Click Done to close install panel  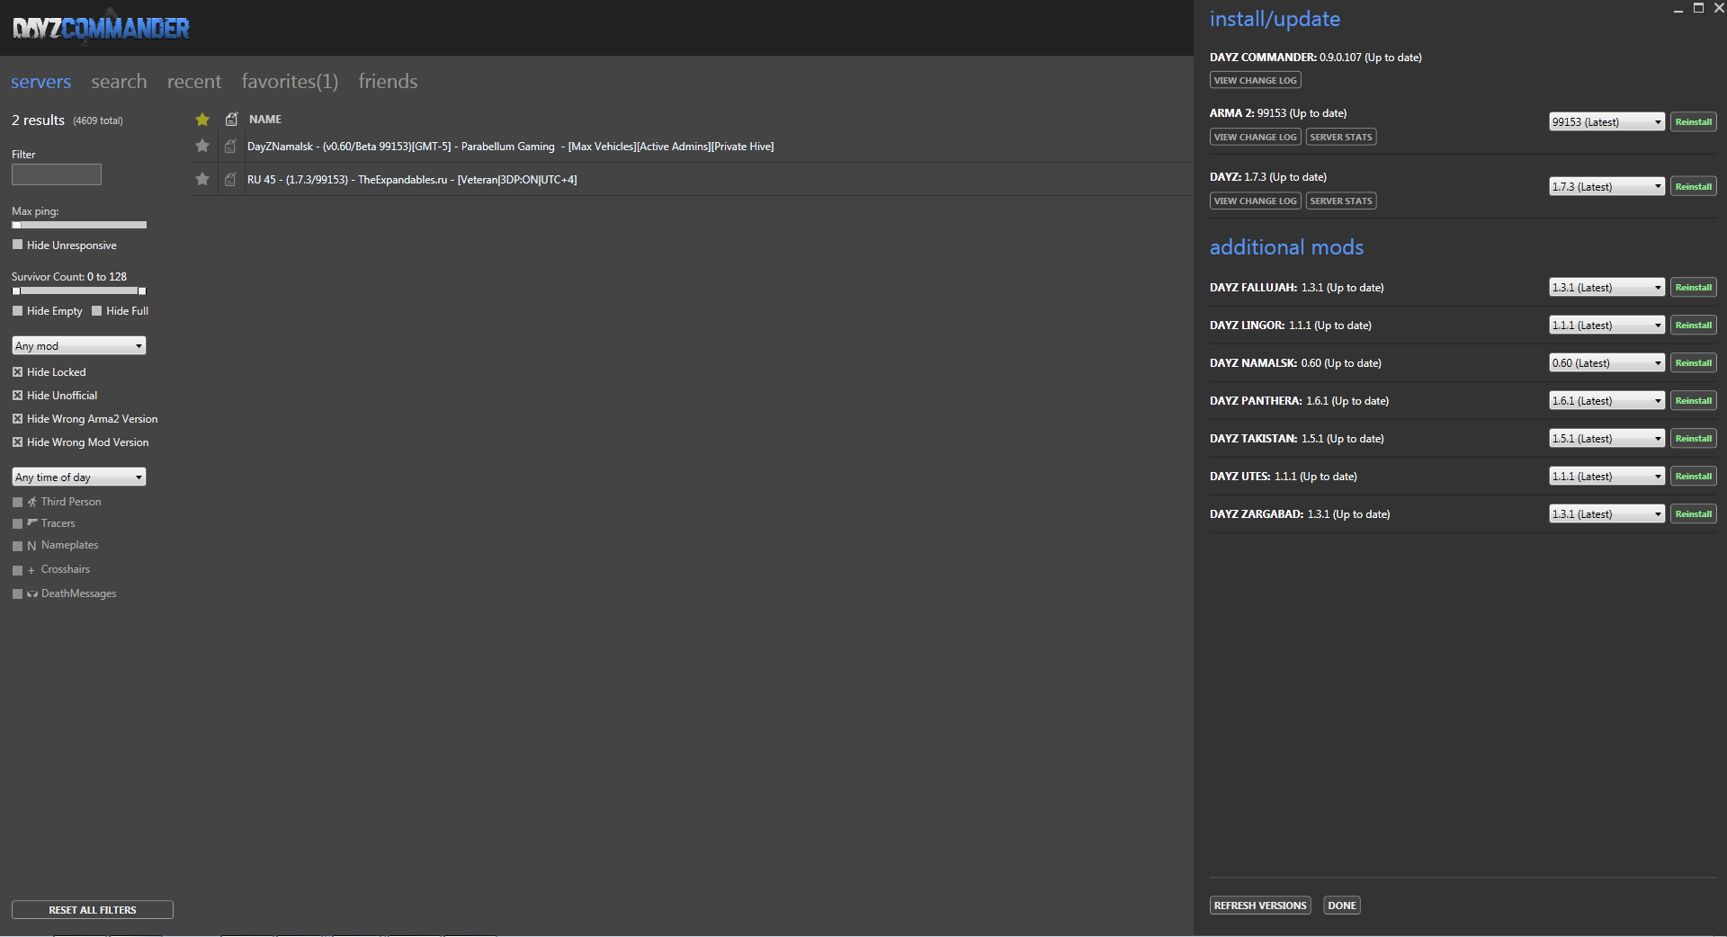[x=1342, y=906]
